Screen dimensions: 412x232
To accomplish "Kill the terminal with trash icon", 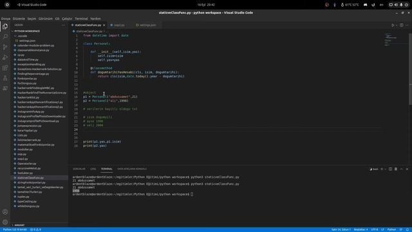I will coord(396,169).
